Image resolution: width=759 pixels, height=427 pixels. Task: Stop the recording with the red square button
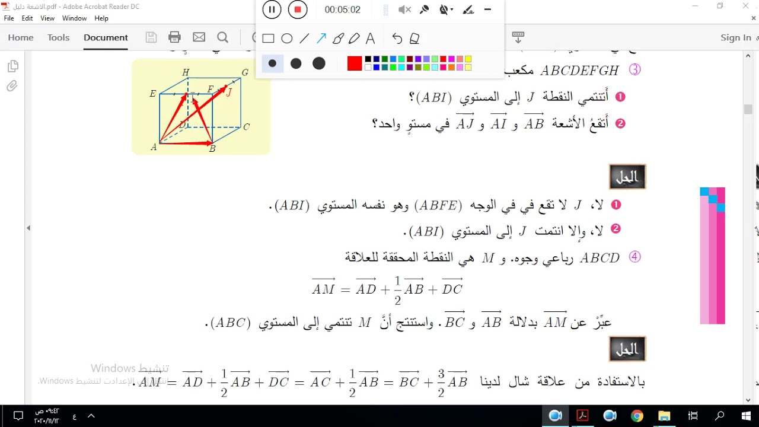(298, 9)
